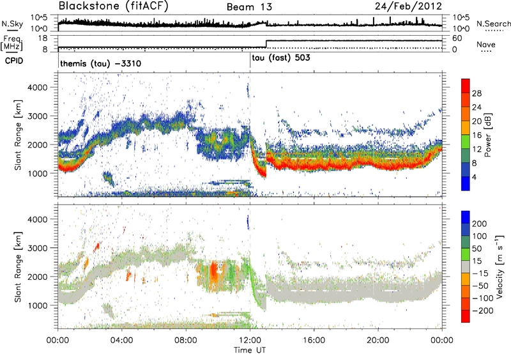Click the 'Nave' legend label
Image resolution: width=511 pixels, height=354 pixels.
[486, 44]
